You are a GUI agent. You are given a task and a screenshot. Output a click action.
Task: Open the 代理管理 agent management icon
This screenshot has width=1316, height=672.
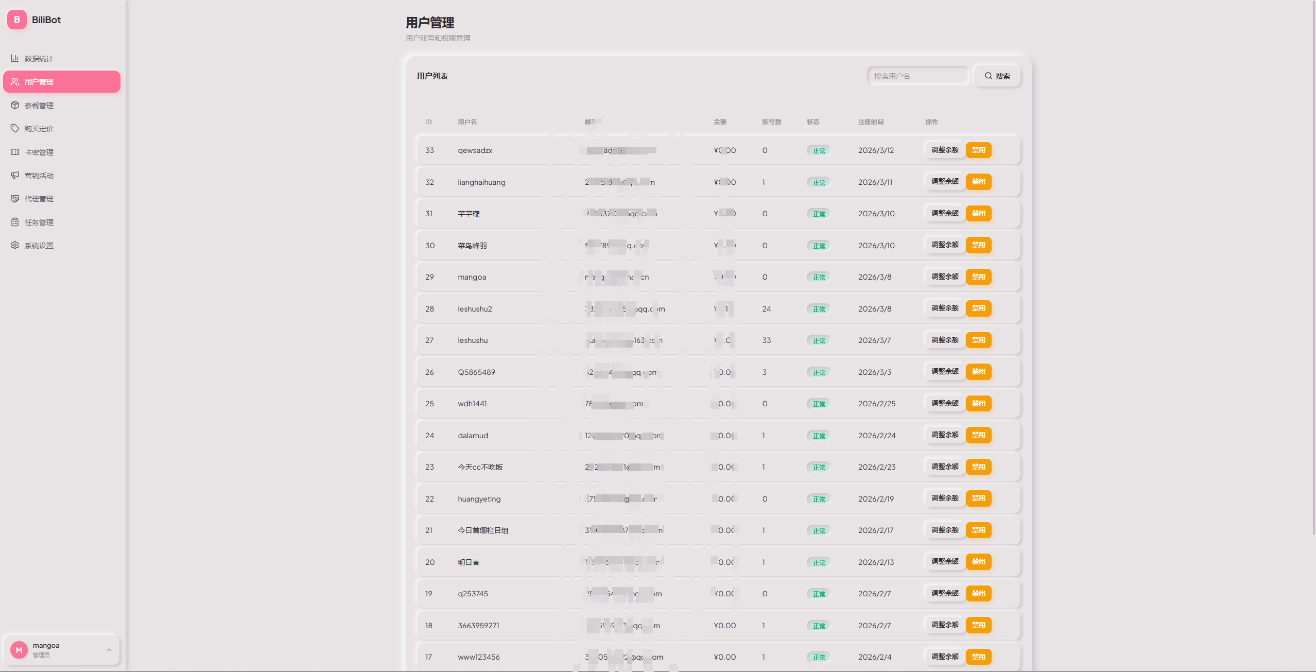(15, 198)
